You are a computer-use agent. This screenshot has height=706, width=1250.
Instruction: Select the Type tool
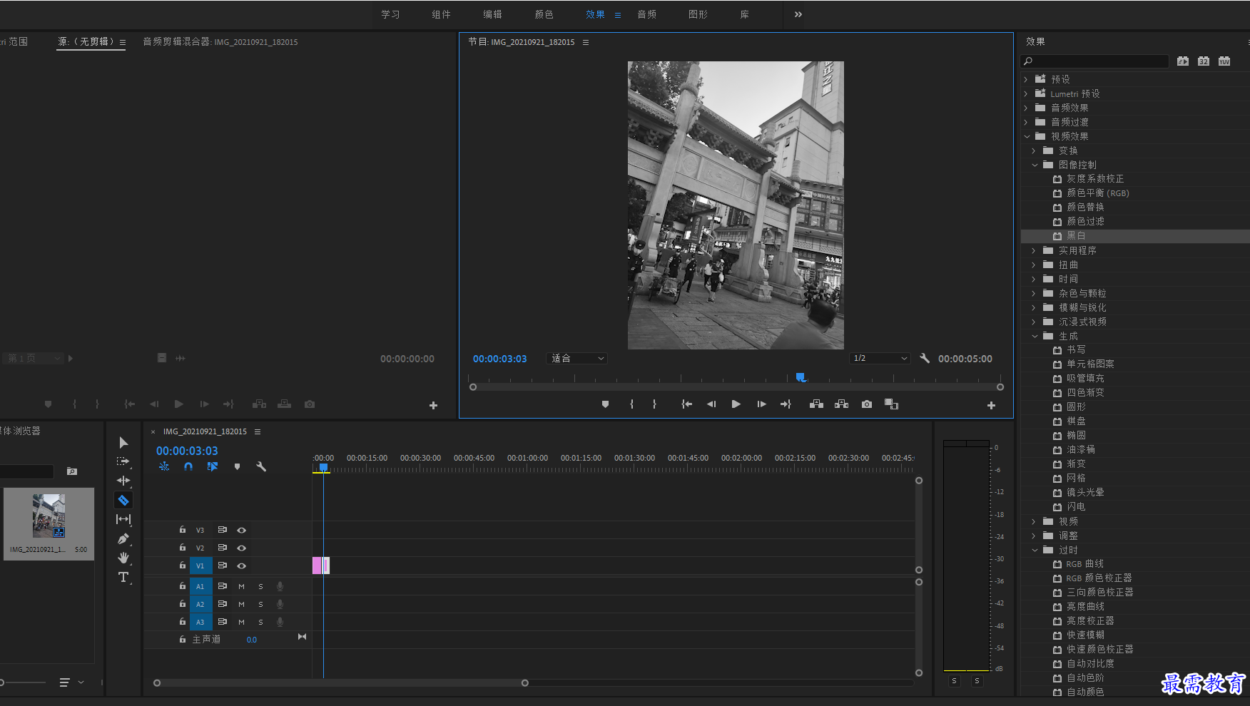pyautogui.click(x=123, y=577)
